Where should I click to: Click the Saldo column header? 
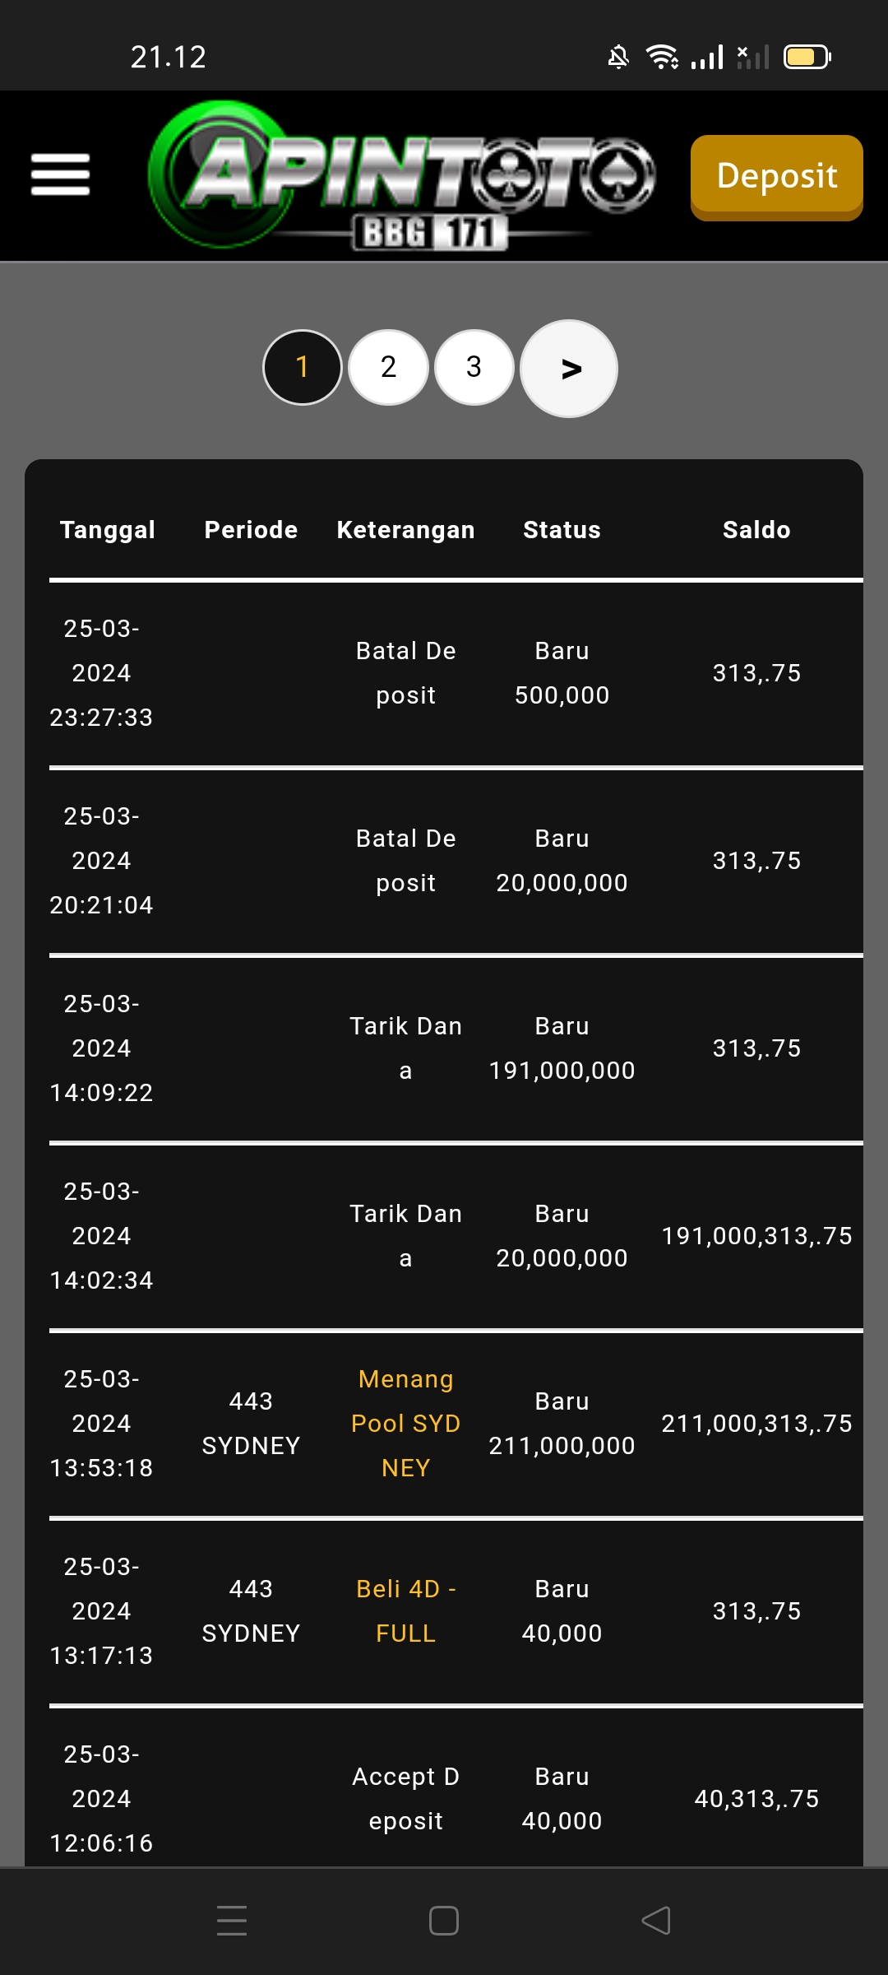[756, 530]
